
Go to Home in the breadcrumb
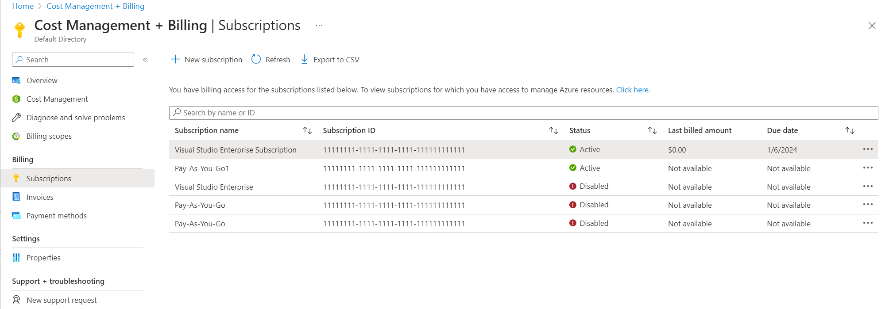tap(23, 6)
